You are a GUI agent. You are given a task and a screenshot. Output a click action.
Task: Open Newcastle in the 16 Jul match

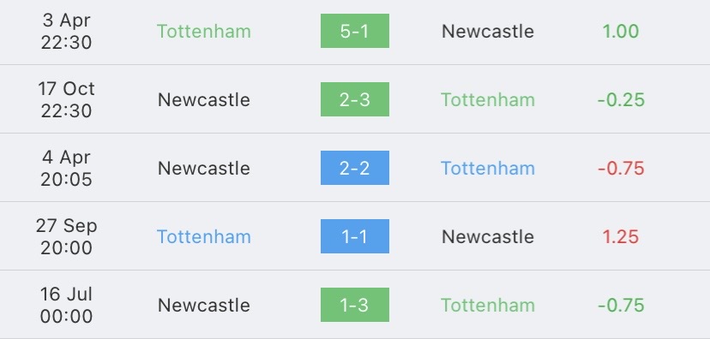coord(204,305)
